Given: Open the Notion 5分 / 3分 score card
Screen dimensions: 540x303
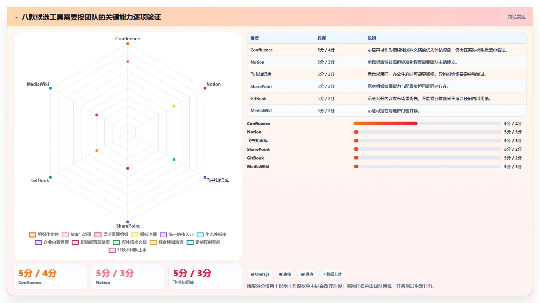Looking at the screenshot, I should [x=128, y=277].
